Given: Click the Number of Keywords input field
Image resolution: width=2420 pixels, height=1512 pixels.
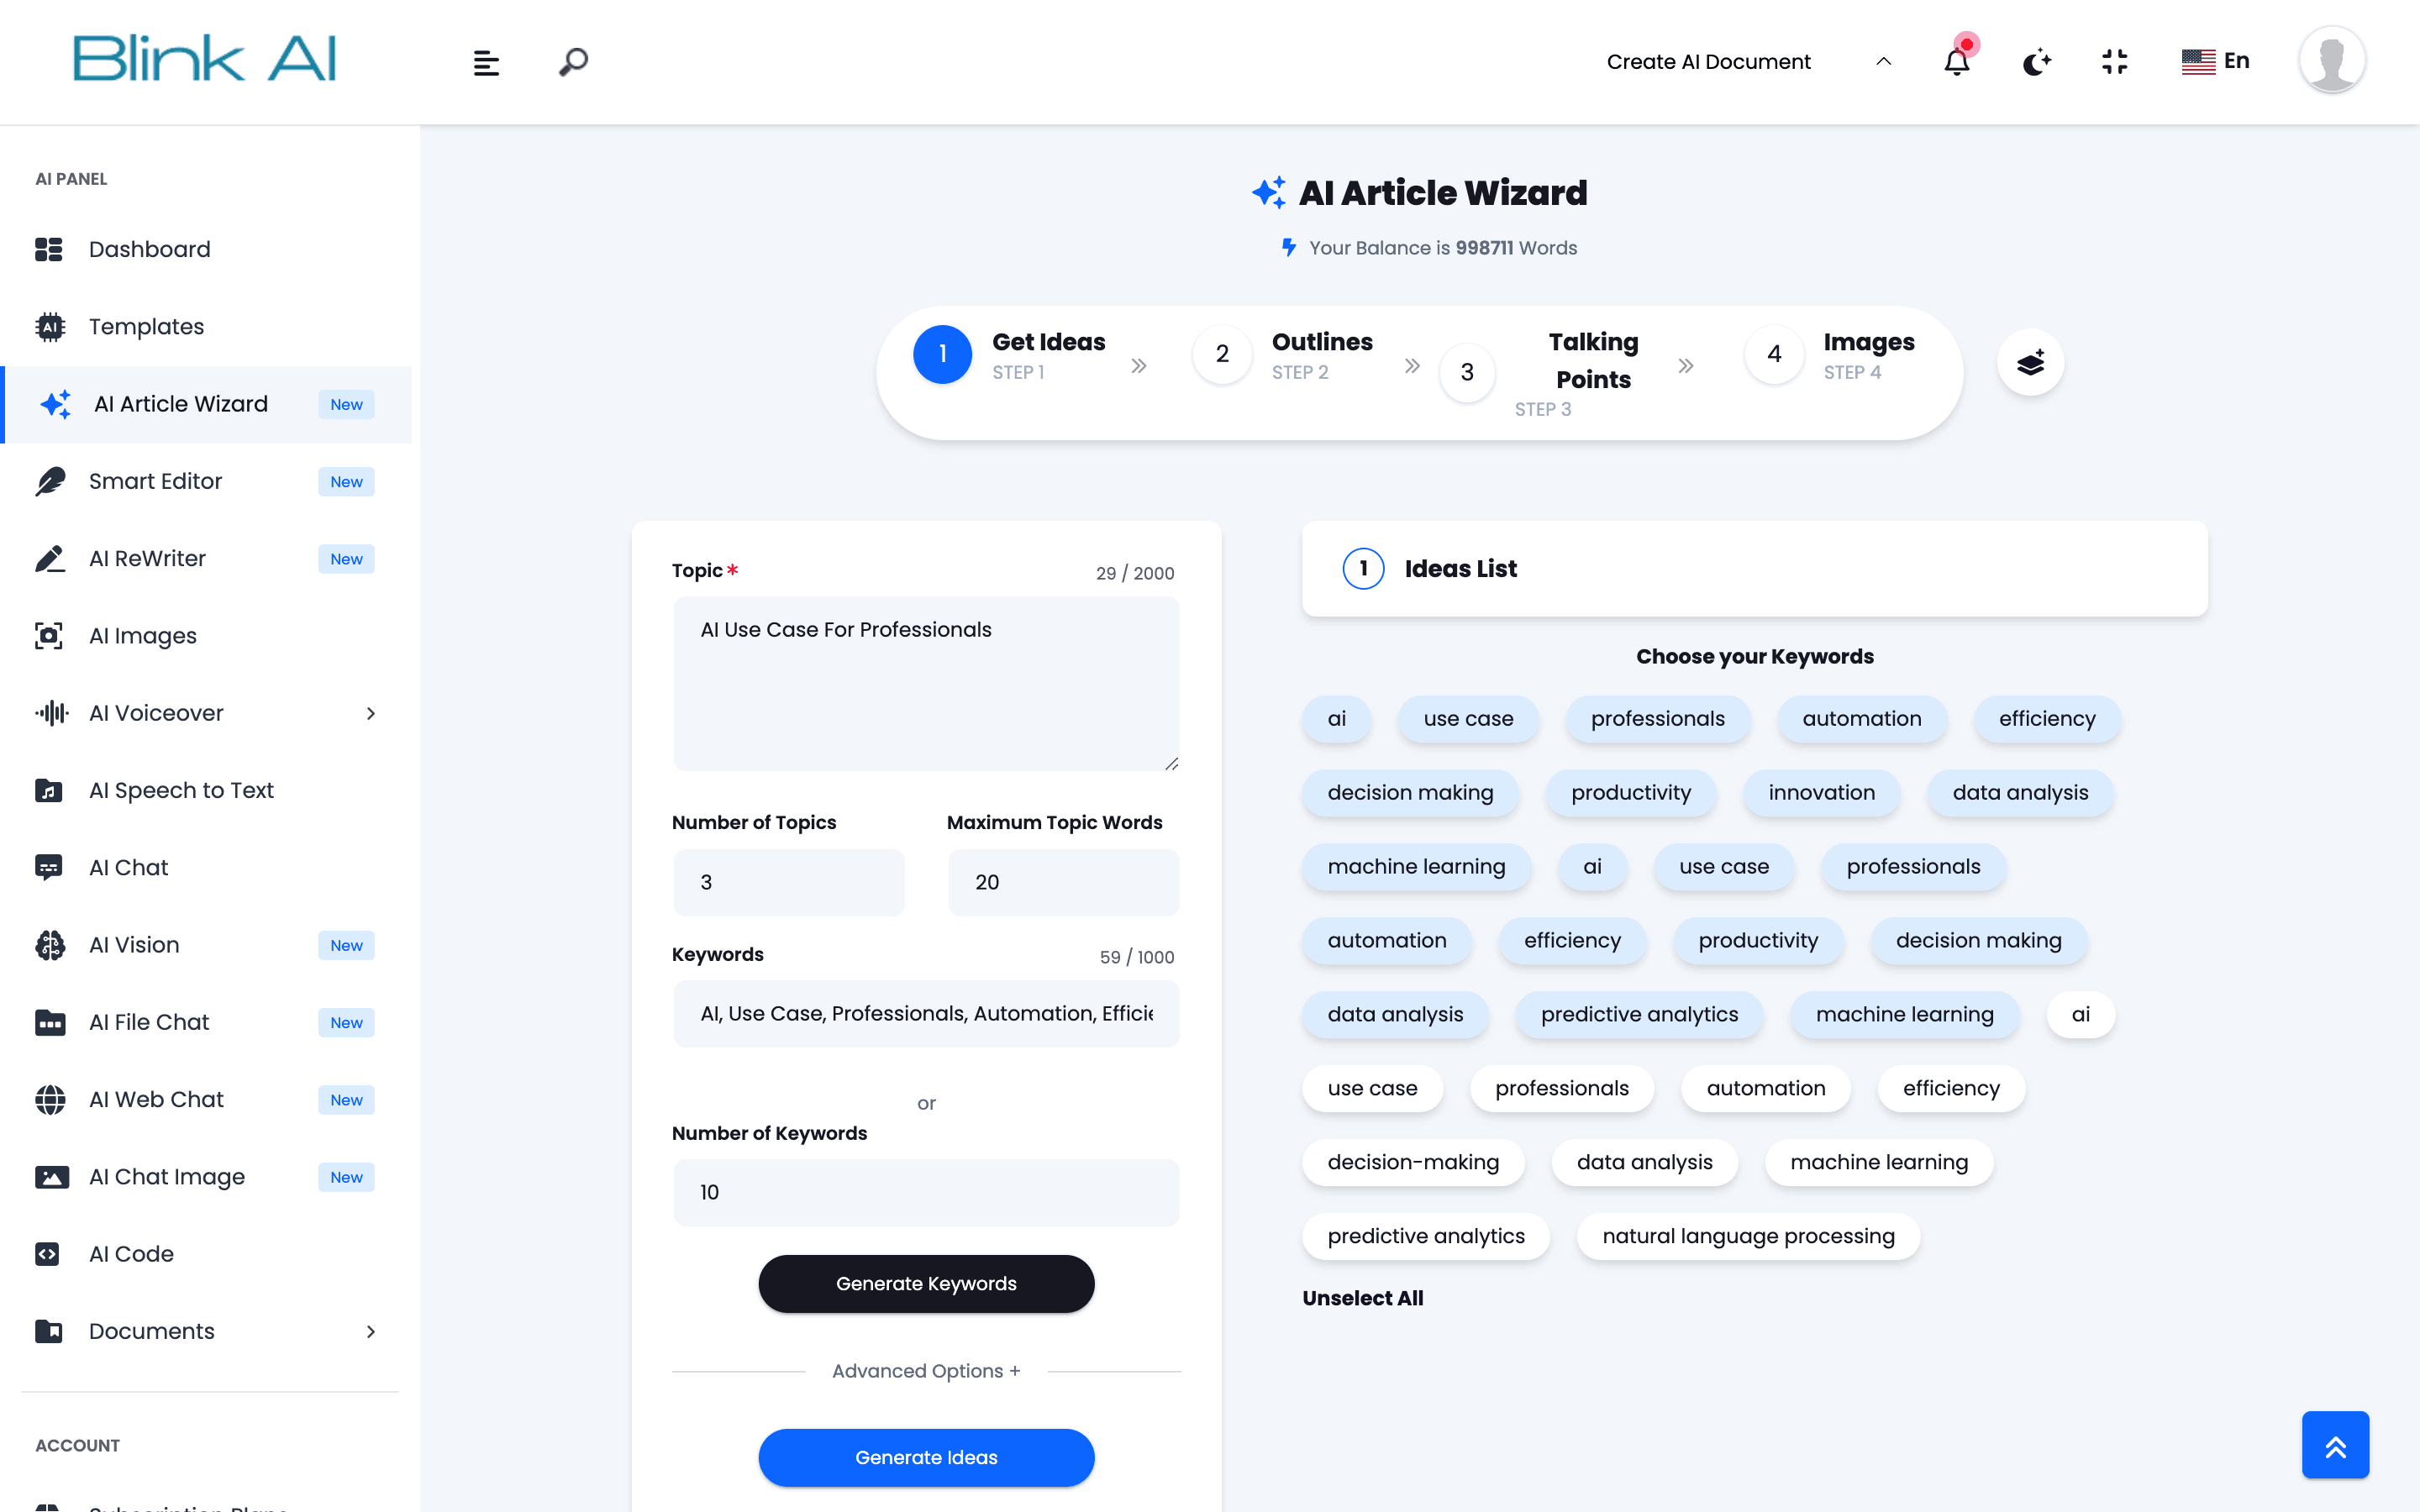Looking at the screenshot, I should [926, 1192].
